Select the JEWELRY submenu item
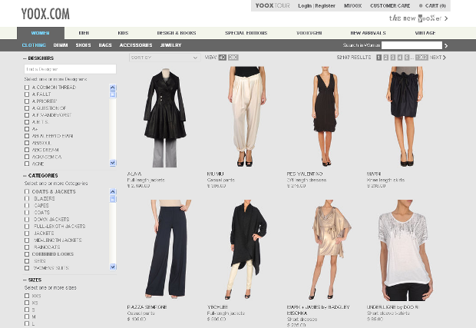476x328 pixels. pos(170,45)
